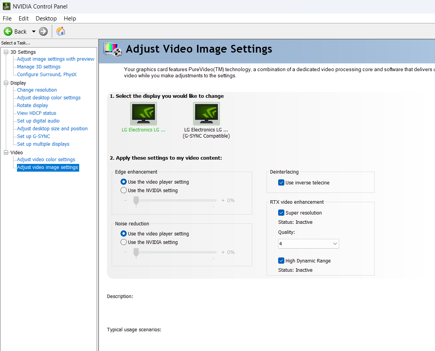Select Edge enhancement video player setting radio
This screenshot has width=435, height=351.
pos(124,182)
